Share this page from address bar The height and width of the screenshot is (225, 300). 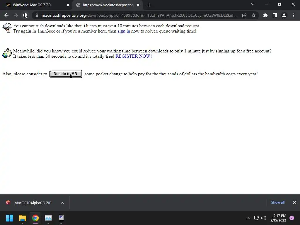pos(244,15)
